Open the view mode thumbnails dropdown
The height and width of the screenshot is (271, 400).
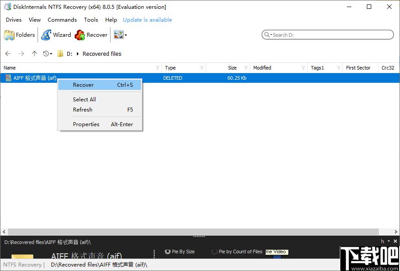tap(120, 35)
